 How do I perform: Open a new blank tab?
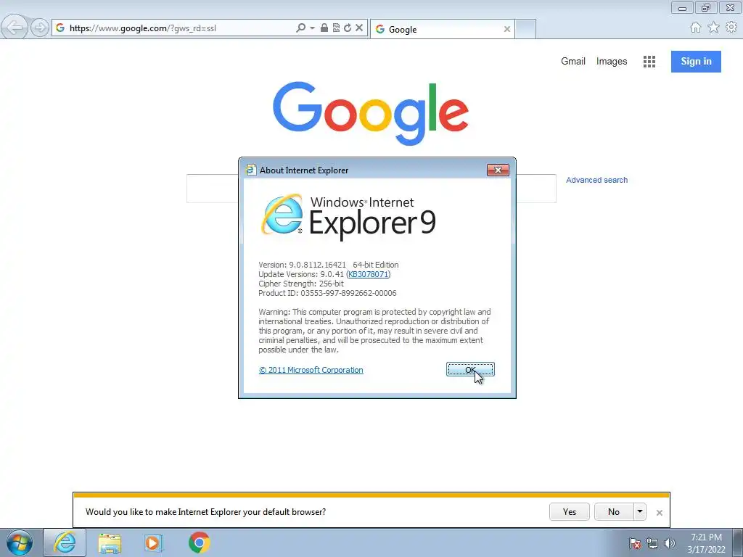525,29
